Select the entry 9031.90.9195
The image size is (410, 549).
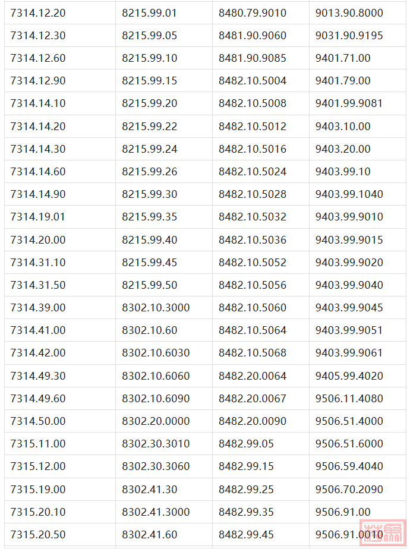click(x=349, y=36)
